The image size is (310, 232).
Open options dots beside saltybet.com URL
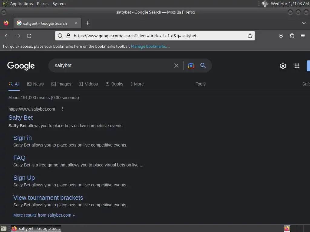point(63,109)
